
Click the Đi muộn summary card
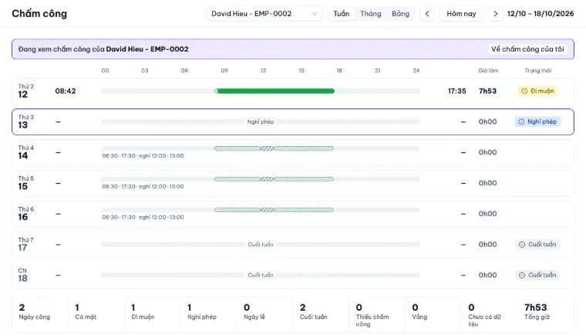(x=153, y=314)
